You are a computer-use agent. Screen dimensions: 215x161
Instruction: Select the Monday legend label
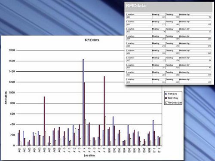click(172, 94)
